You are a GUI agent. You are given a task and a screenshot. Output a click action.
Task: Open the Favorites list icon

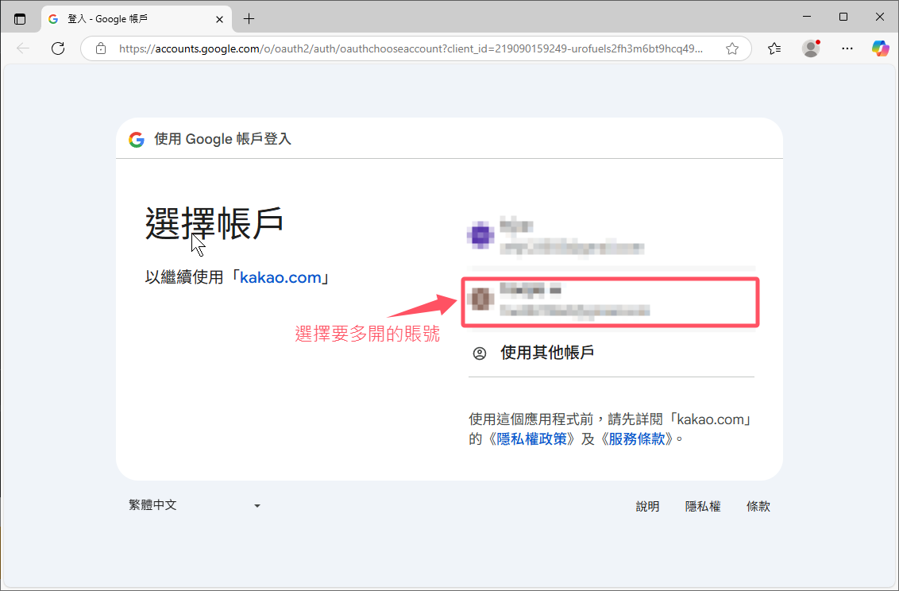[774, 48]
